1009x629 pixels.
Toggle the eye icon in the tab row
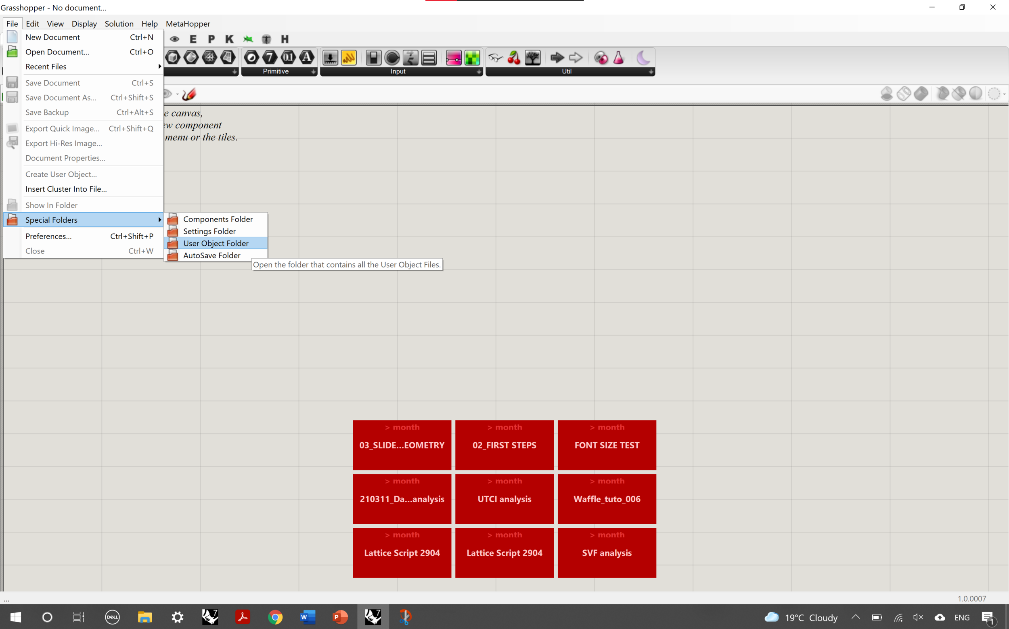click(174, 39)
